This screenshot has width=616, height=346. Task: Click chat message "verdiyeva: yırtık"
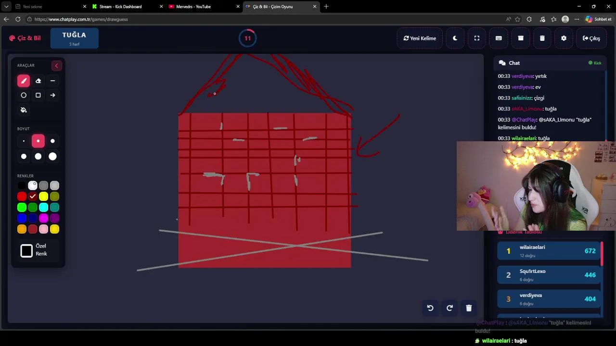tap(522, 76)
